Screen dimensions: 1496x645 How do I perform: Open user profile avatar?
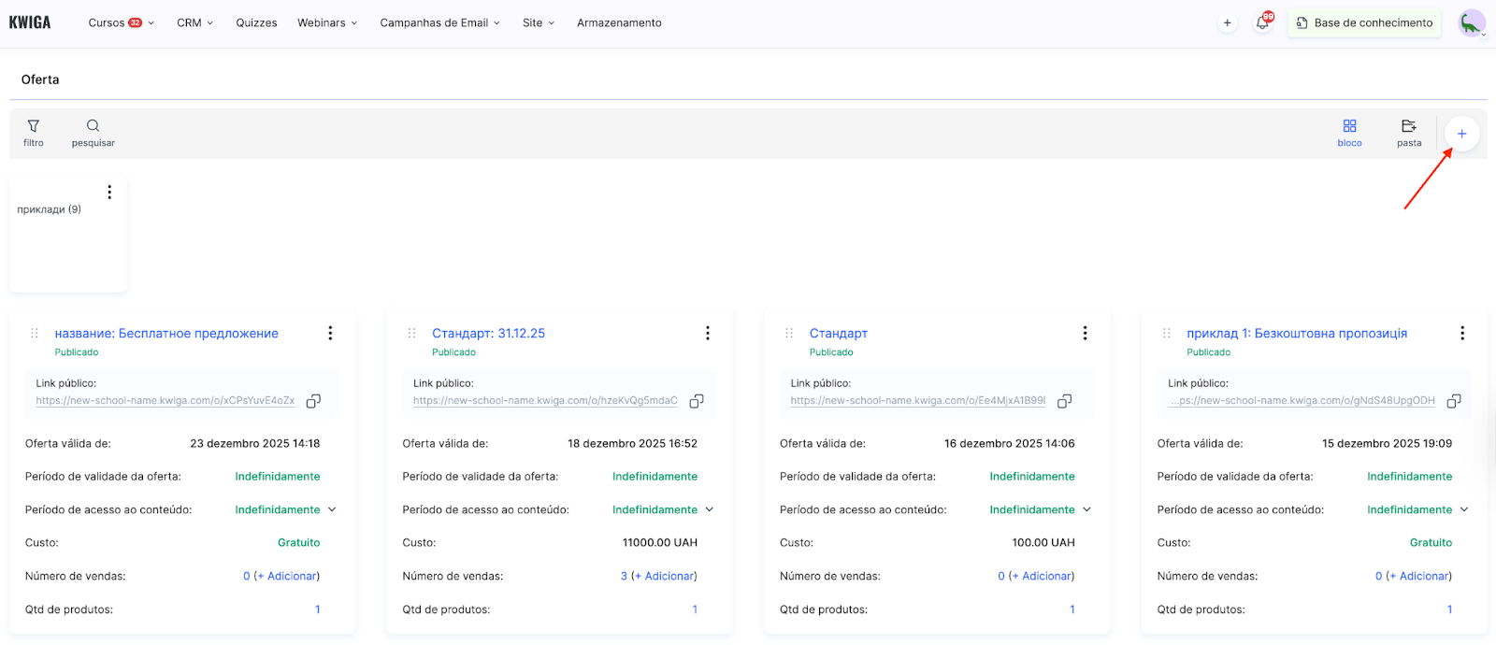click(1471, 23)
